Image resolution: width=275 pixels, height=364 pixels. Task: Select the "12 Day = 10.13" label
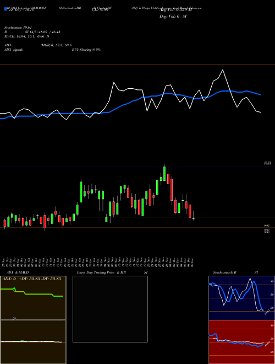click(x=21, y=10)
